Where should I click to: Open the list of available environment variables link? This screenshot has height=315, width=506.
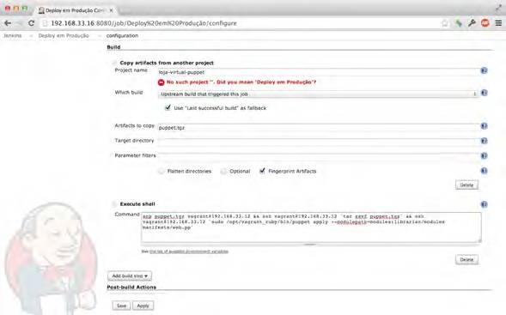[x=189, y=251]
